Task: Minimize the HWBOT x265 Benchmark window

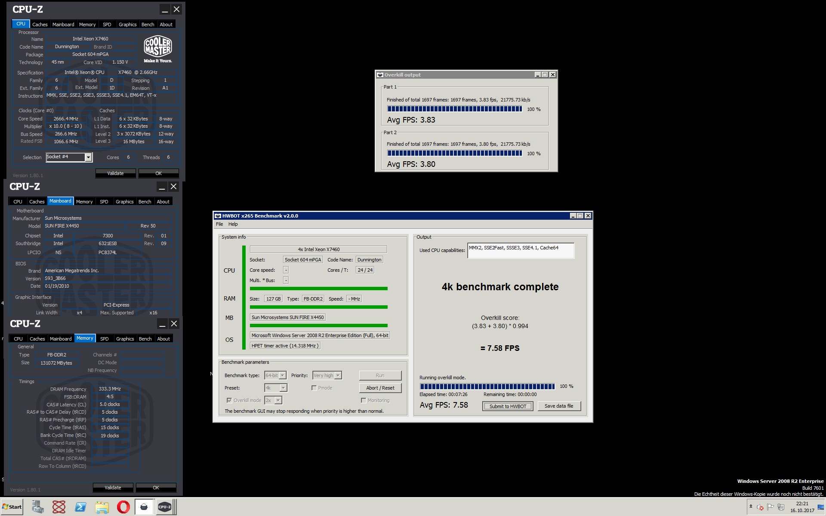Action: coord(573,216)
